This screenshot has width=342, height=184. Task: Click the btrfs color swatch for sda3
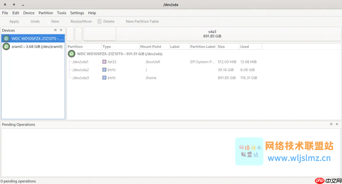104,78
